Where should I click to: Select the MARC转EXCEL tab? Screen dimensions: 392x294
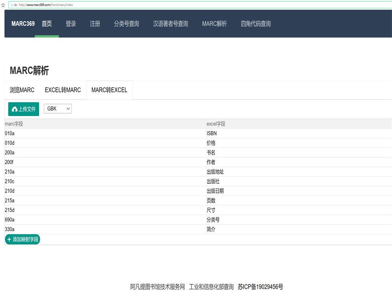coord(109,90)
